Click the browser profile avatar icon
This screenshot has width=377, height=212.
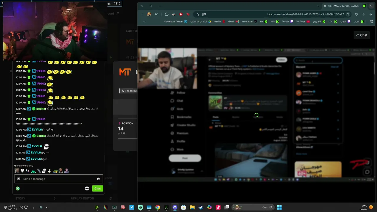tap(149, 14)
